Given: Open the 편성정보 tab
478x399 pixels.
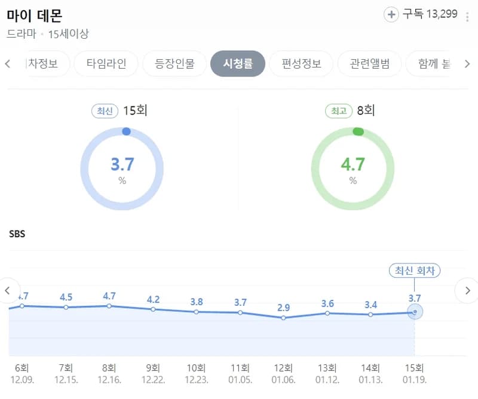Looking at the screenshot, I should click(x=301, y=64).
